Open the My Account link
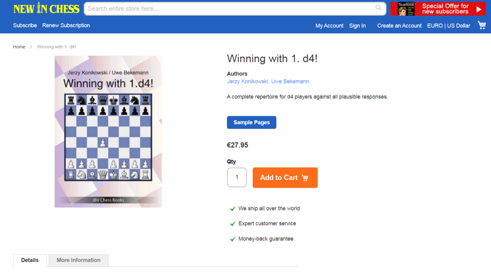The height and width of the screenshot is (273, 491). (329, 26)
